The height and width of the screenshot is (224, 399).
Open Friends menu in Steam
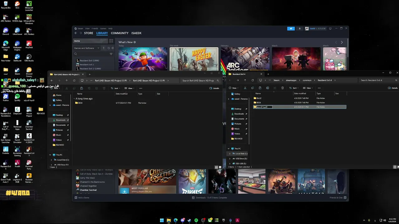point(95,29)
